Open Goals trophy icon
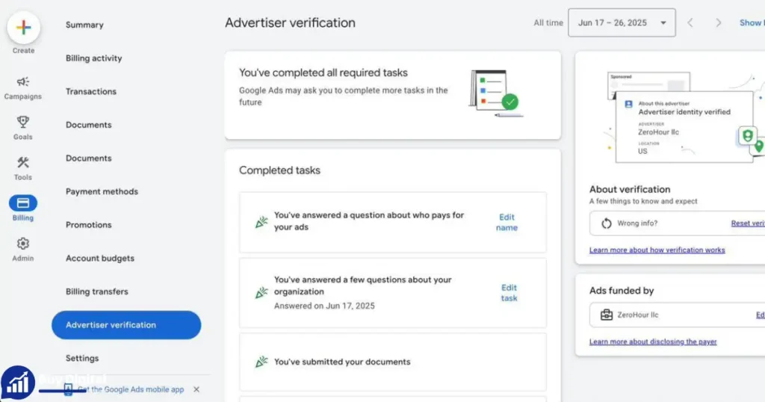Viewport: 765px width, 402px height. (x=23, y=122)
